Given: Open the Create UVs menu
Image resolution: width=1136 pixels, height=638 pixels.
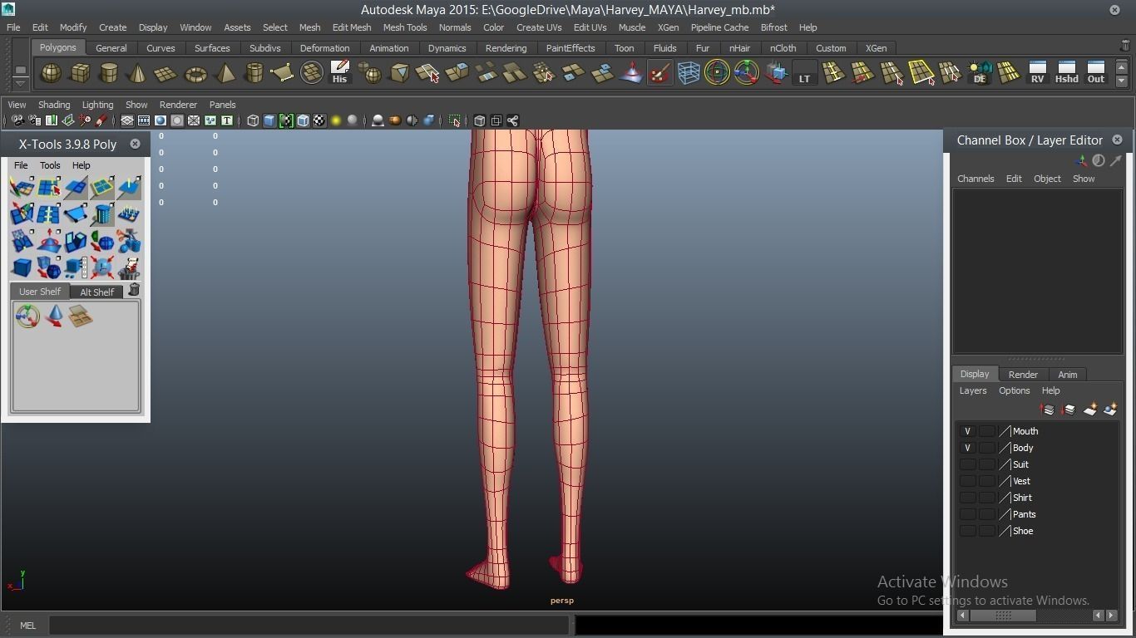Looking at the screenshot, I should (x=539, y=27).
